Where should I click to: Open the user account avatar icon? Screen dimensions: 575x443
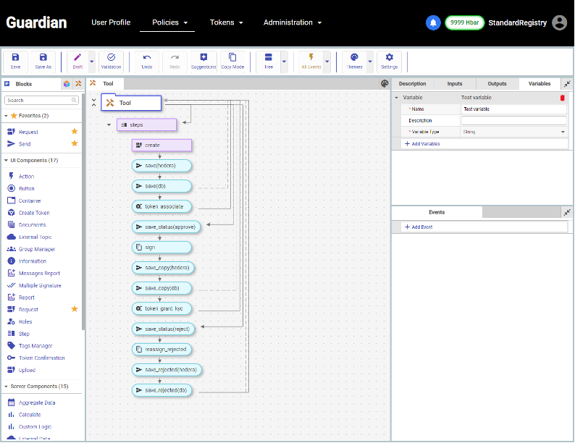coord(559,22)
